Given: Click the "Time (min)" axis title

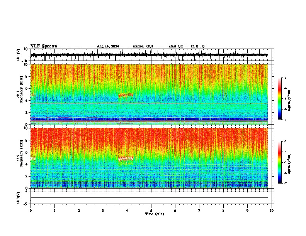Looking at the screenshot, I should point(155,214).
